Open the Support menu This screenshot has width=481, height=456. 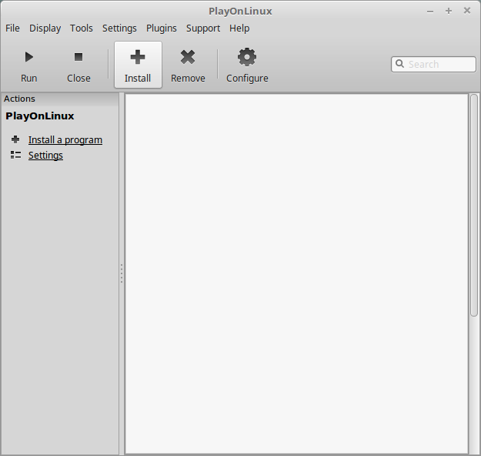pos(203,28)
